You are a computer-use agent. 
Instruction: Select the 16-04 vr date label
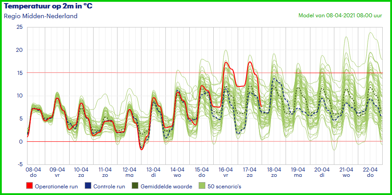click(x=226, y=172)
